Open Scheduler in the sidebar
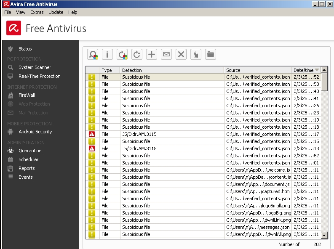 pos(28,159)
